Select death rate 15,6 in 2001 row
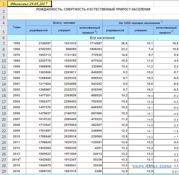This screenshot has width=179, height=175. pyautogui.click(x=141, y=84)
